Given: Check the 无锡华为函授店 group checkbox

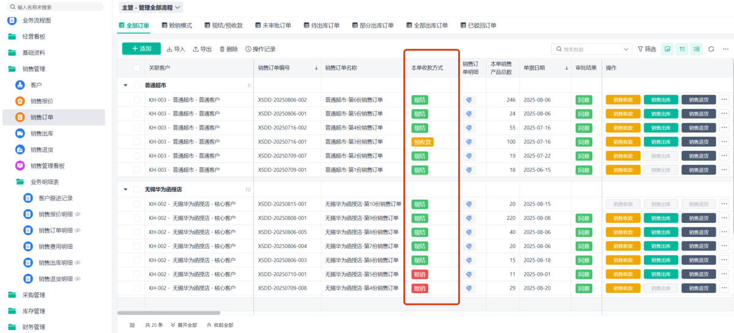Looking at the screenshot, I should [x=137, y=189].
